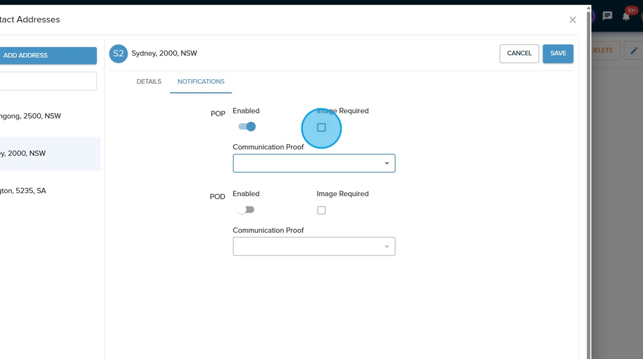This screenshot has width=643, height=359.
Task: Disable the POP Enabled toggle
Action: [247, 127]
